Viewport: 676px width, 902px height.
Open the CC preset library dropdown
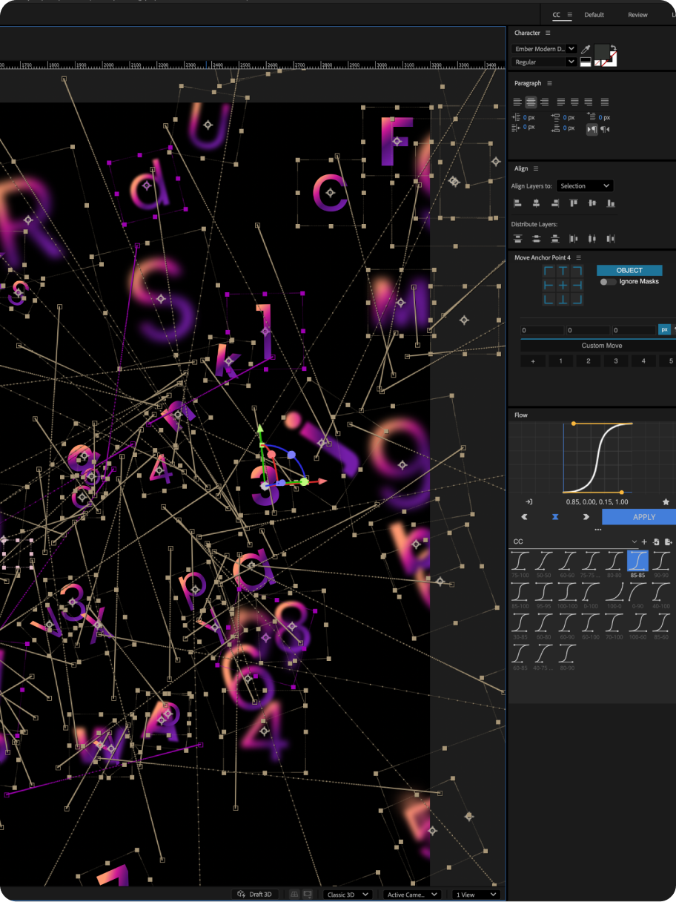[574, 541]
